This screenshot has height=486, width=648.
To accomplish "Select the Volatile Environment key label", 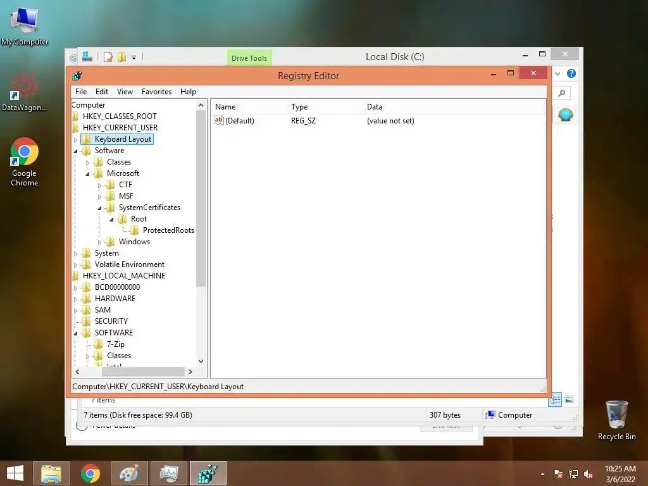I will (130, 265).
